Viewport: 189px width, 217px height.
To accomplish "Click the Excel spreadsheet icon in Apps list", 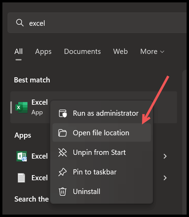I will click(22, 156).
